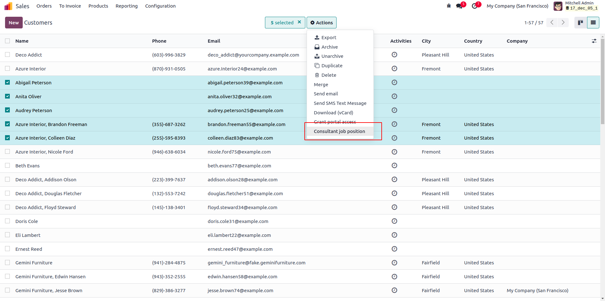Viewport: 605px width, 301px height.
Task: Click the Sales app logo icon
Action: (x=9, y=6)
